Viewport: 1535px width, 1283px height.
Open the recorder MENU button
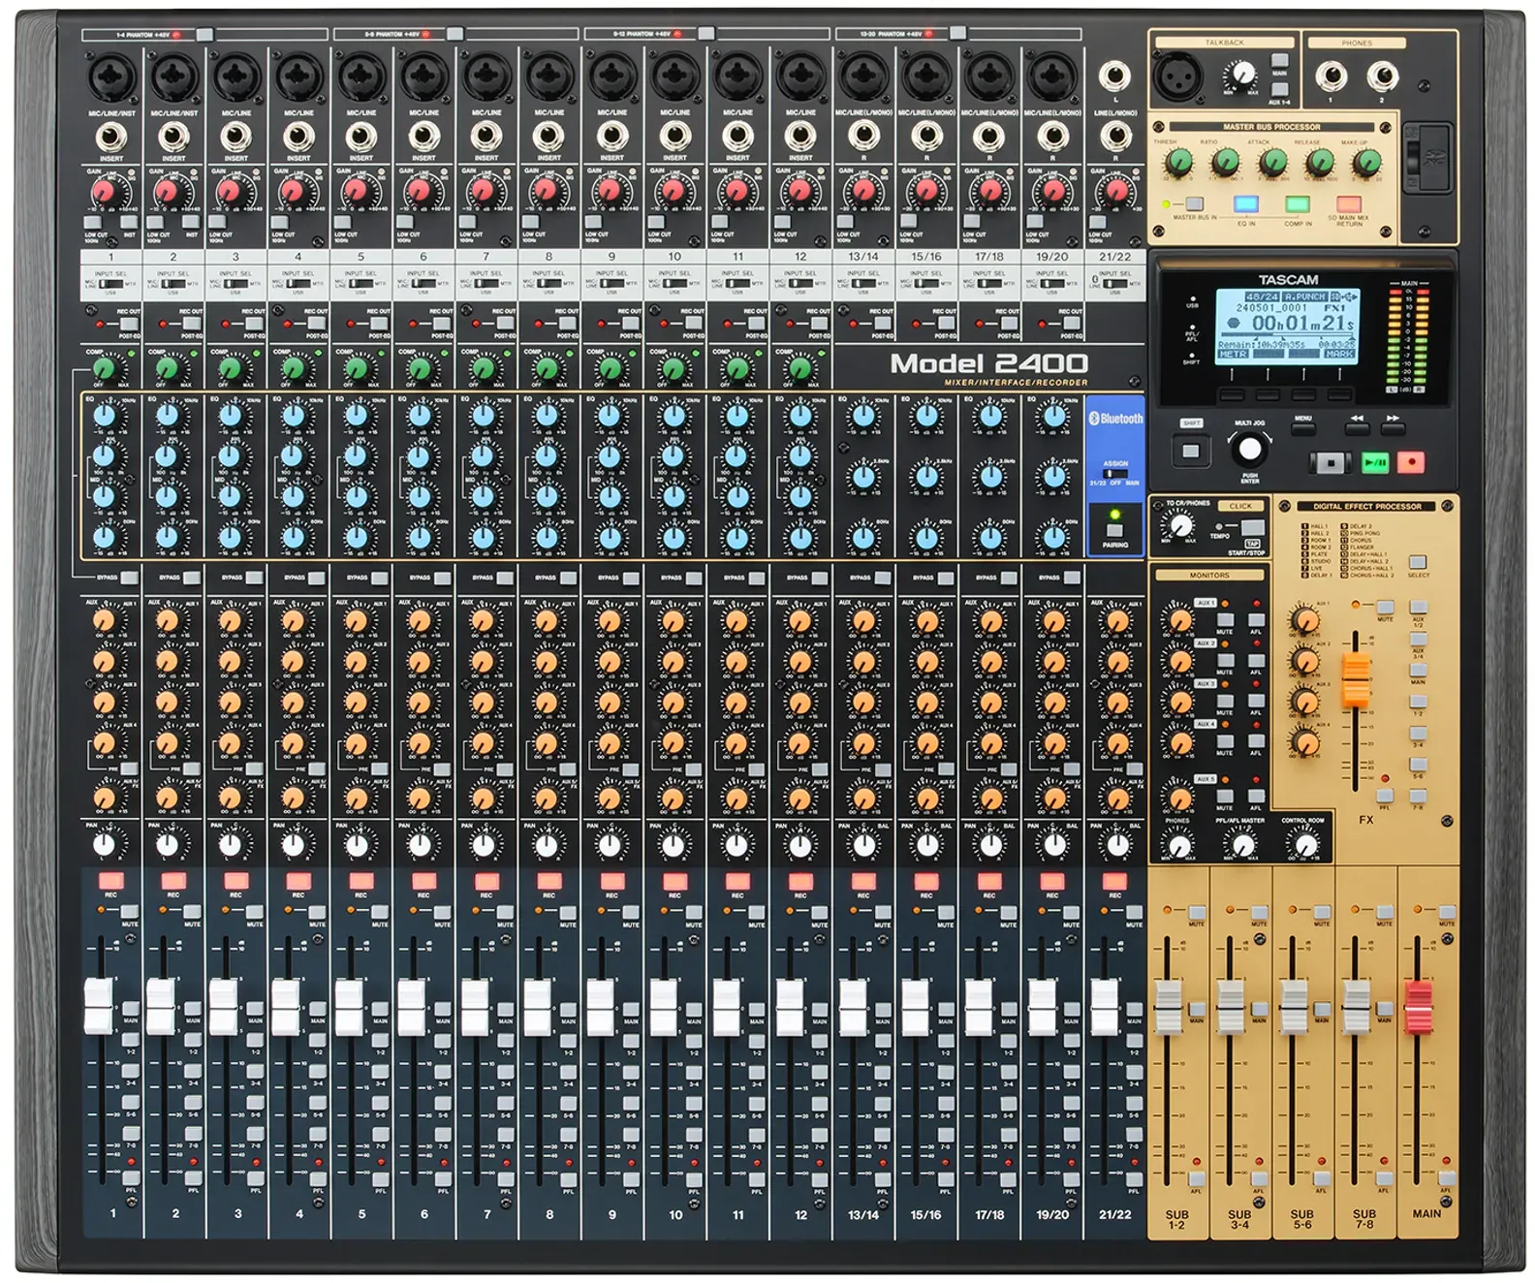click(1304, 428)
